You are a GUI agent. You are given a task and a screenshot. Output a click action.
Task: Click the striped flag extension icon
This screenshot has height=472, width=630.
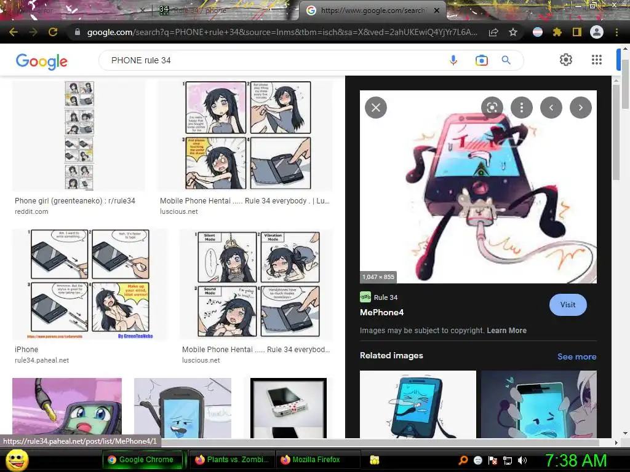tap(538, 32)
